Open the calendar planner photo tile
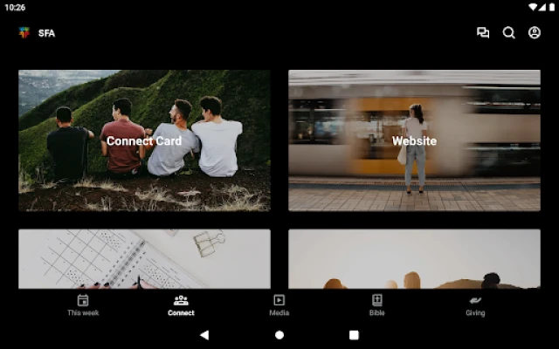Image resolution: width=559 pixels, height=349 pixels. pos(144,259)
